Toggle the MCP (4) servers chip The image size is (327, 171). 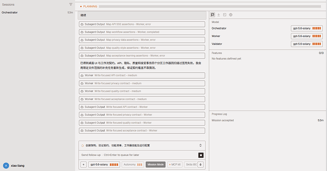[175, 164]
